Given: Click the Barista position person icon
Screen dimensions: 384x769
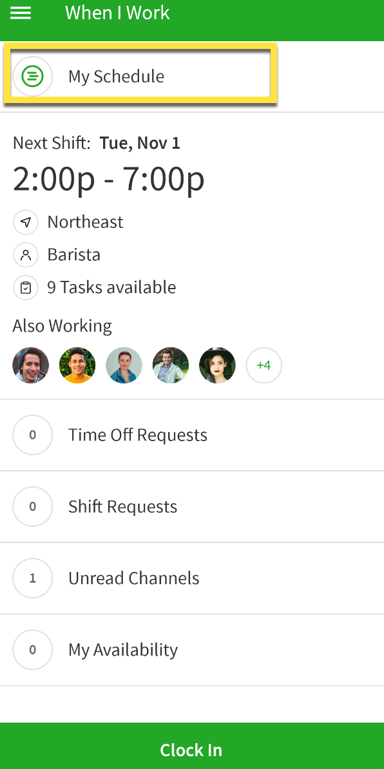Looking at the screenshot, I should click(25, 254).
